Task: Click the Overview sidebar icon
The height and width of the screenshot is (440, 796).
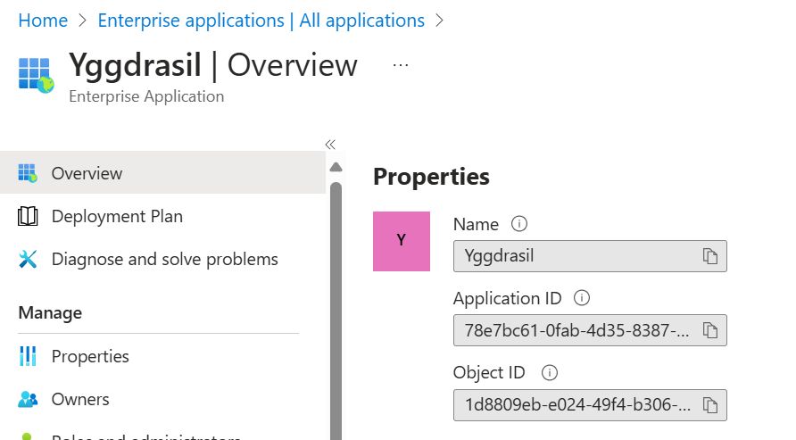Action: tap(28, 173)
